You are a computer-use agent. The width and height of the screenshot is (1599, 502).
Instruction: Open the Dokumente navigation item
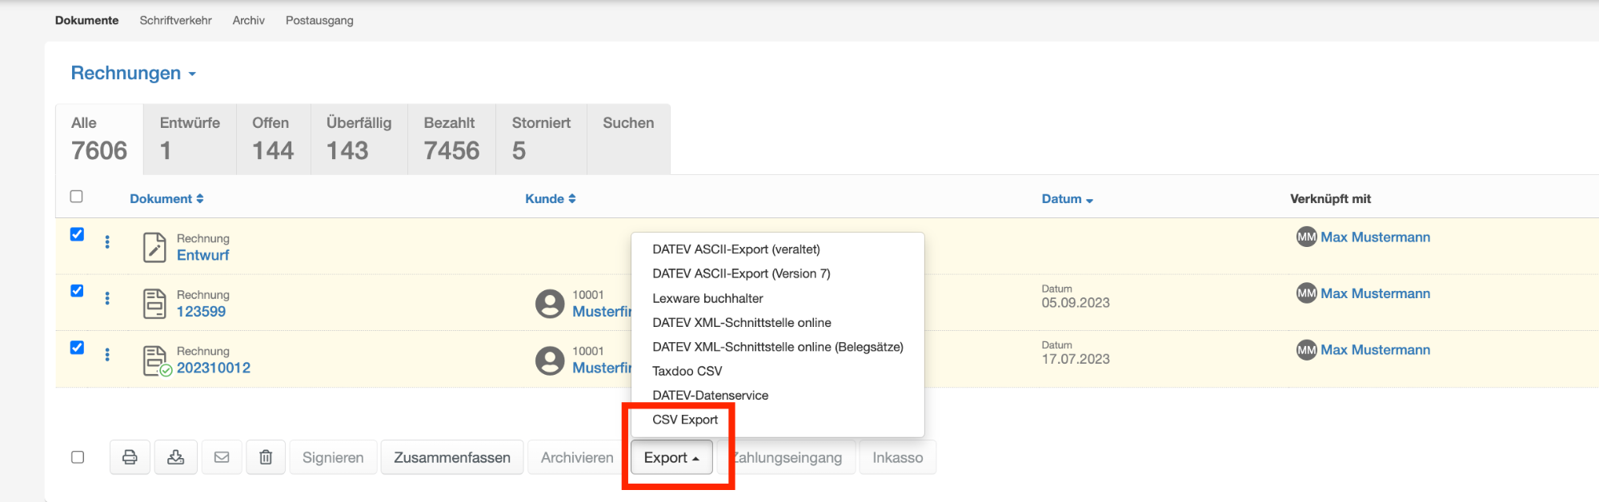click(86, 21)
